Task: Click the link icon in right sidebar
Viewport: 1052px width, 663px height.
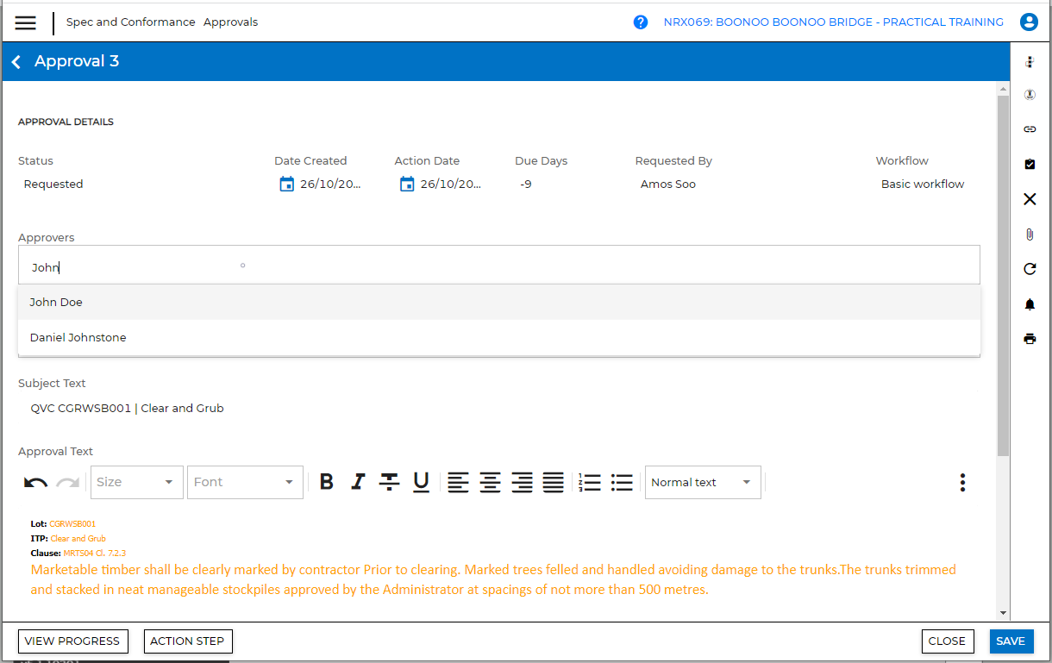Action: coord(1030,129)
